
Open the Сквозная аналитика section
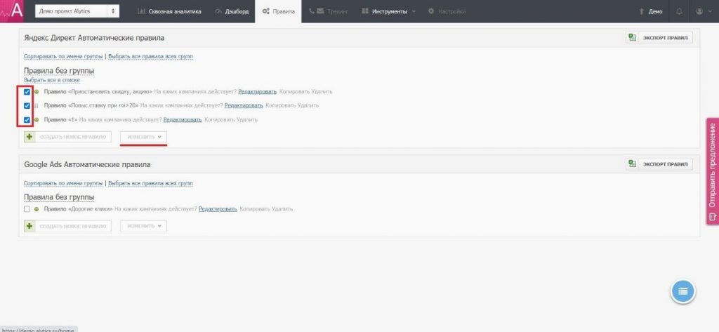coord(170,11)
